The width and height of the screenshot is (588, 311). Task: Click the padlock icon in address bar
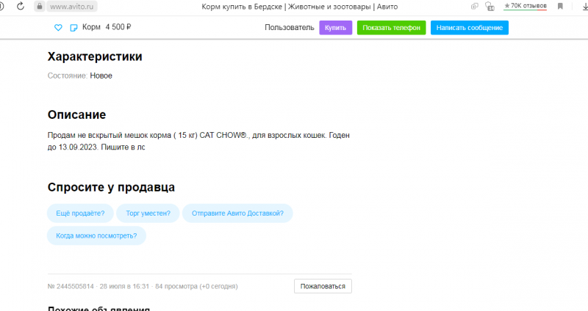39,7
